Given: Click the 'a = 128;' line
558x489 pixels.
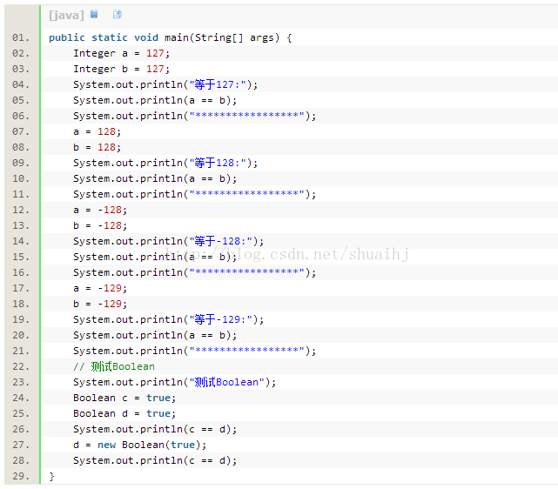Looking at the screenshot, I should pos(97,131).
